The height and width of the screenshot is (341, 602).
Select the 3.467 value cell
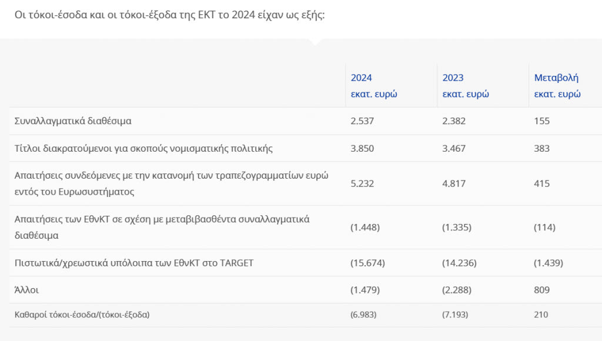point(454,148)
